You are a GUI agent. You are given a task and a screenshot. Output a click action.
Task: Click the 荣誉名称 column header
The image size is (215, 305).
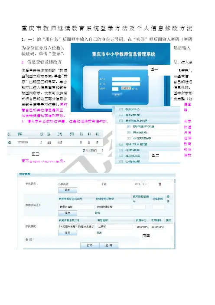pos(103,220)
